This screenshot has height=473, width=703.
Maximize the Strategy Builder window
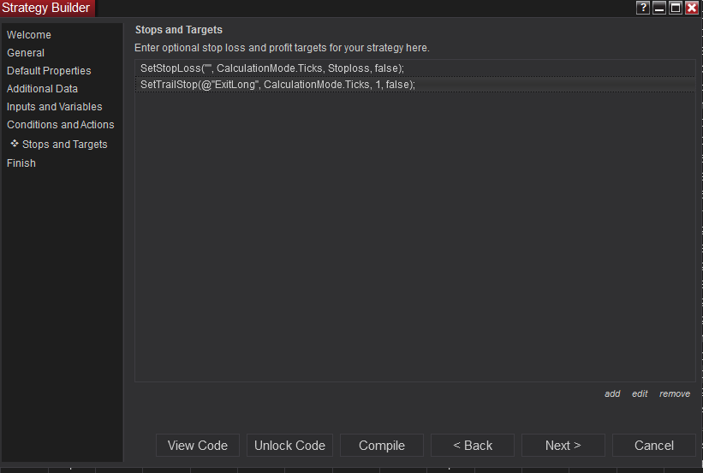click(676, 8)
